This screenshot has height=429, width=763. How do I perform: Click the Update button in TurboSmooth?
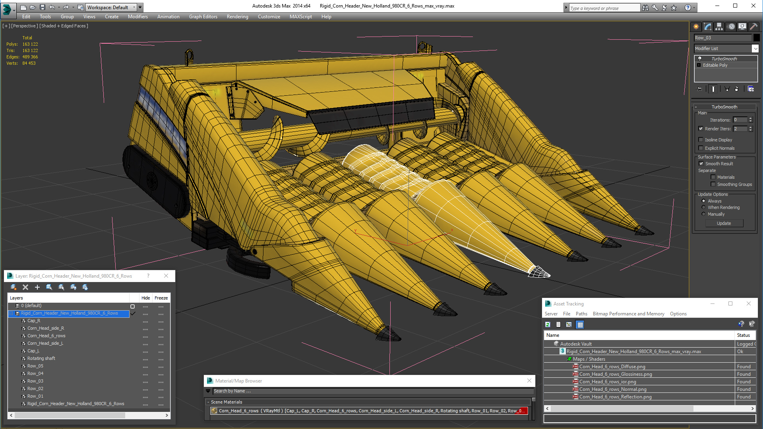click(724, 223)
